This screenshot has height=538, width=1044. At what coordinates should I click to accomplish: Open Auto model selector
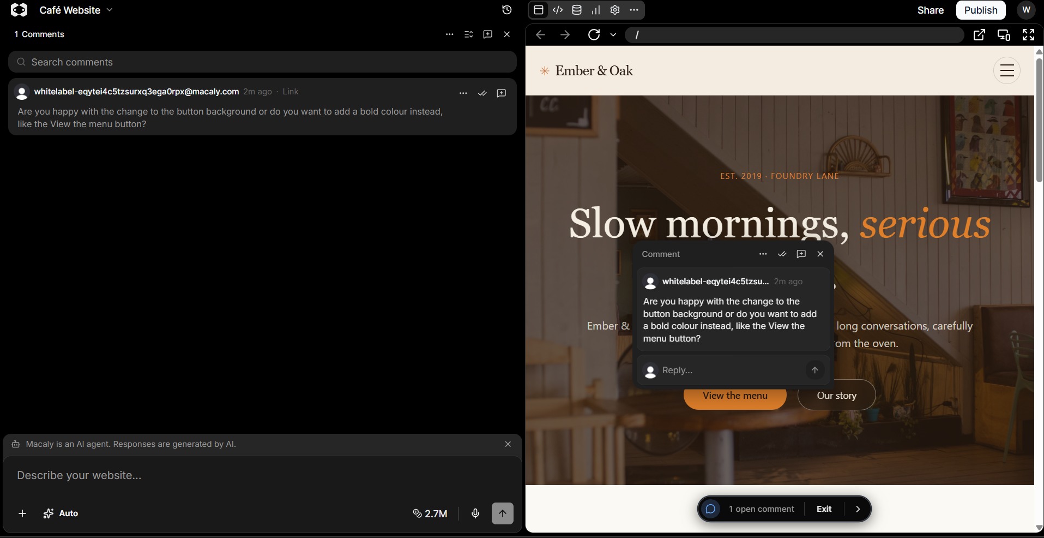[x=61, y=513]
